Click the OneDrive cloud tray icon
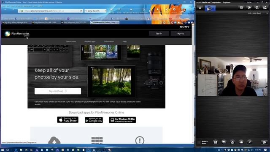 242,150
